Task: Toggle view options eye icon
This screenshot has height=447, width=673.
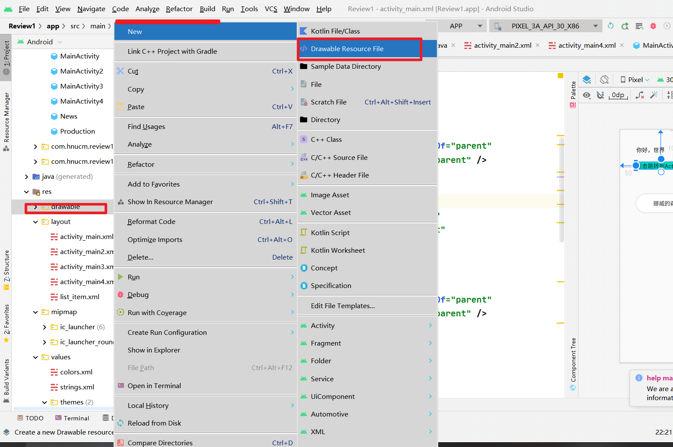Action: [587, 95]
